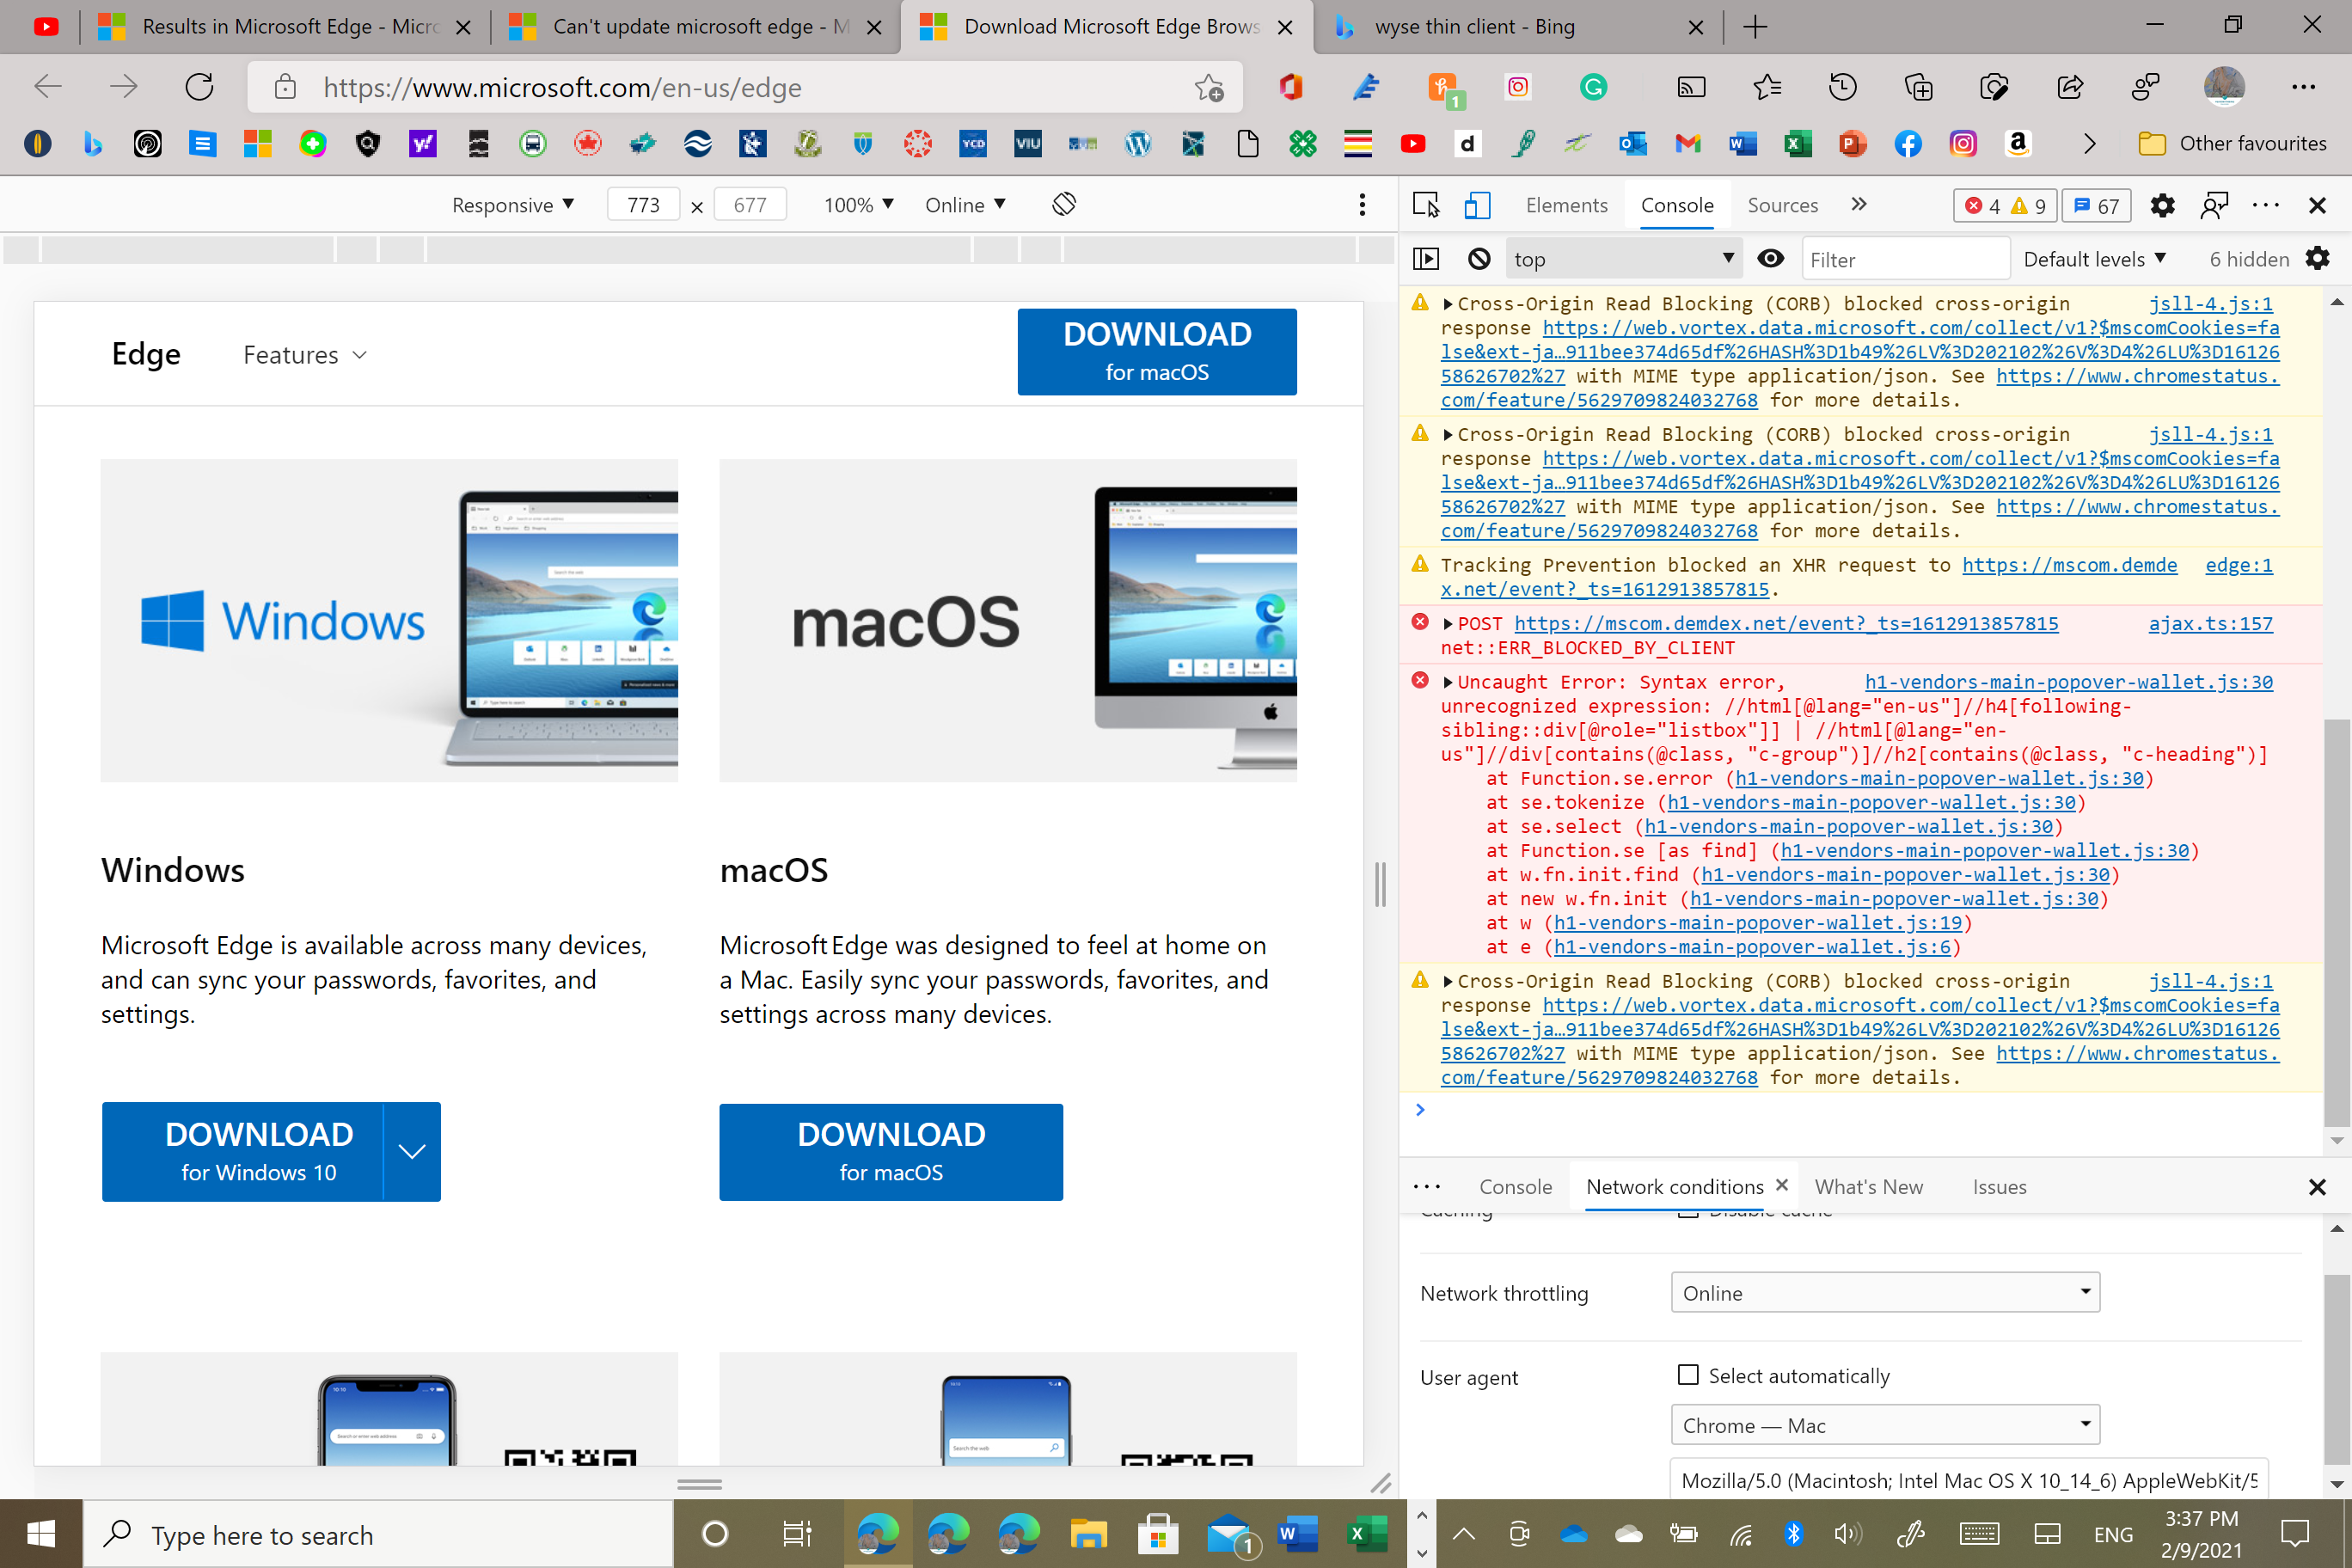
Task: Open the Favourites star-list toolbar icon
Action: tap(1767, 87)
